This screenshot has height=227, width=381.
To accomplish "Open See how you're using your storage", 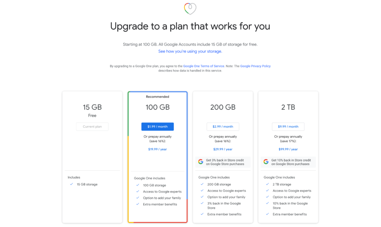I will pyautogui.click(x=190, y=52).
